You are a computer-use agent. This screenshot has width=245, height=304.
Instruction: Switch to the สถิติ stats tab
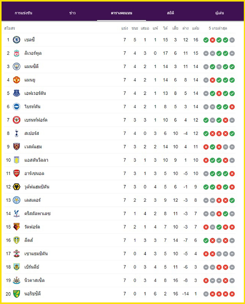(x=171, y=13)
